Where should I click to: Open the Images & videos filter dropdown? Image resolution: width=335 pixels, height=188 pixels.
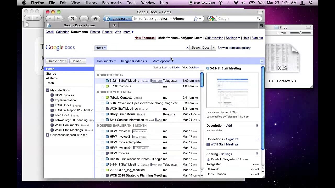point(134,61)
